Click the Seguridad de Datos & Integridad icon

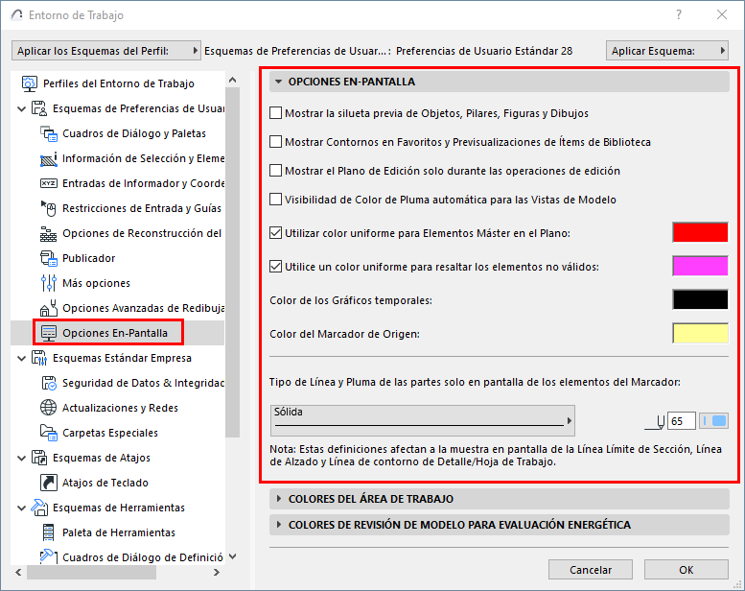[x=49, y=383]
